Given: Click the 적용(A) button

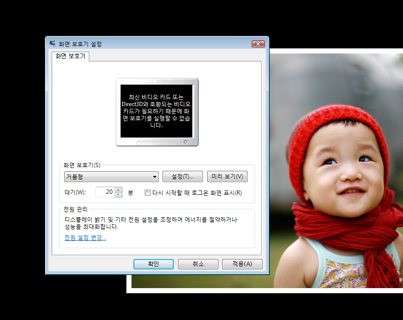Looking at the screenshot, I should tap(242, 264).
